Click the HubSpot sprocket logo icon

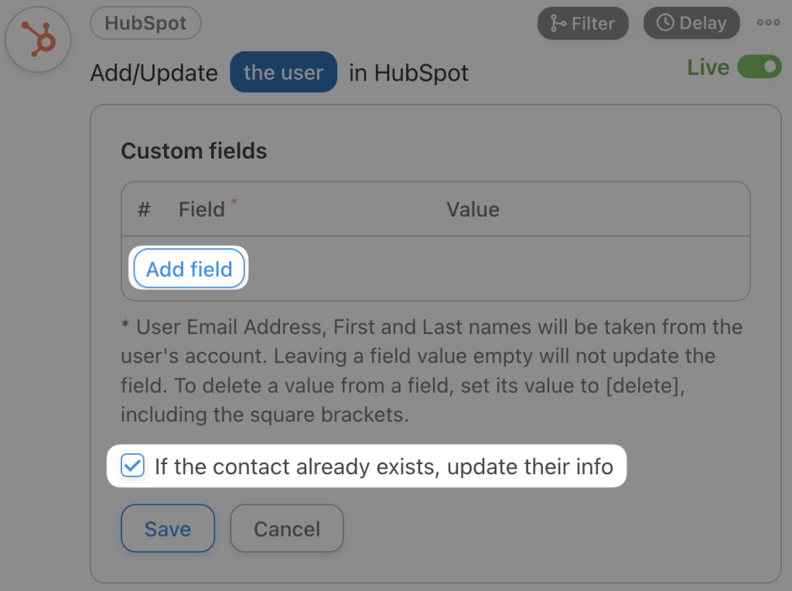(38, 39)
